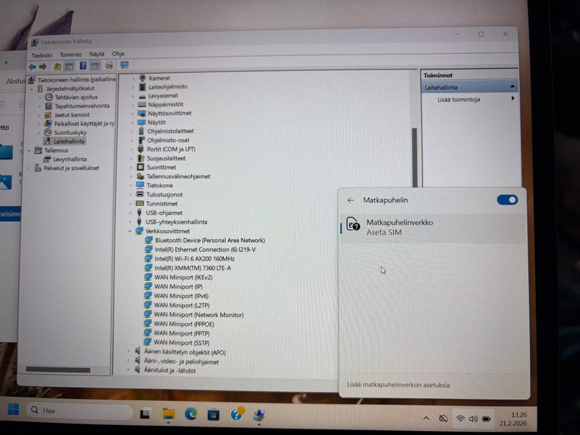
Task: Expand the Kamerat category
Action: pyautogui.click(x=134, y=79)
